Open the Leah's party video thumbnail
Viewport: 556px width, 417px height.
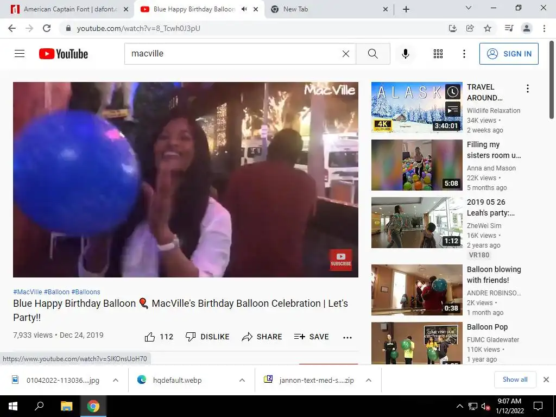[416, 222]
